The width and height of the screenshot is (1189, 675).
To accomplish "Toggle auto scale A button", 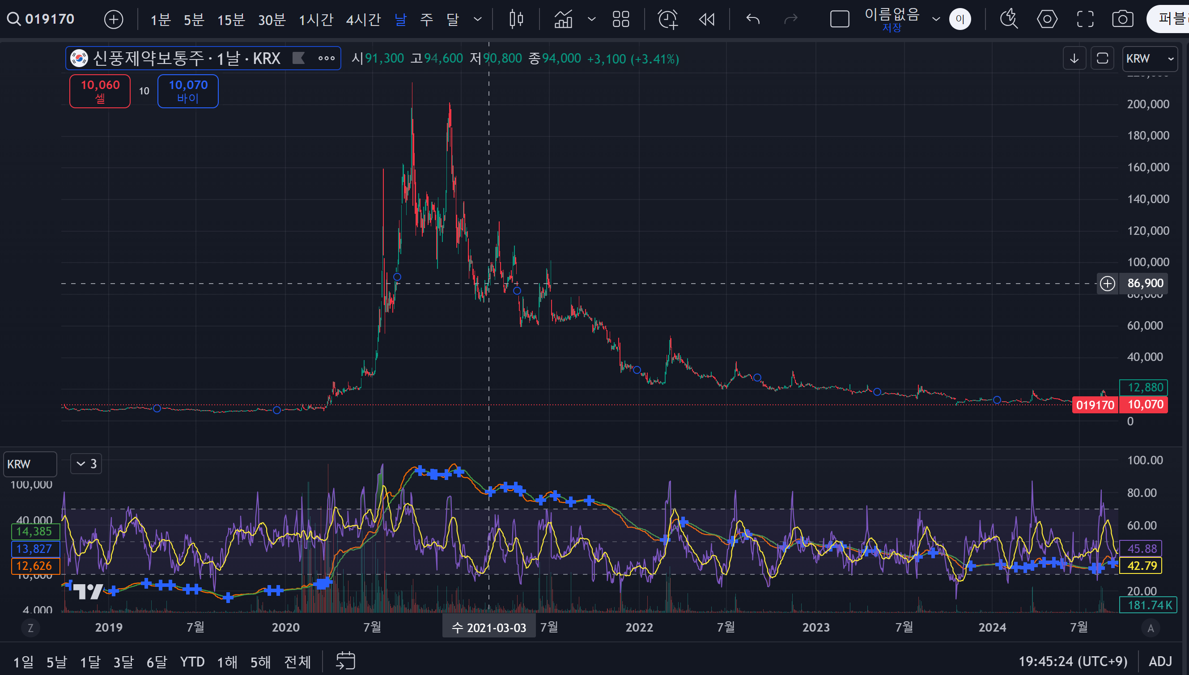I will (x=1150, y=628).
